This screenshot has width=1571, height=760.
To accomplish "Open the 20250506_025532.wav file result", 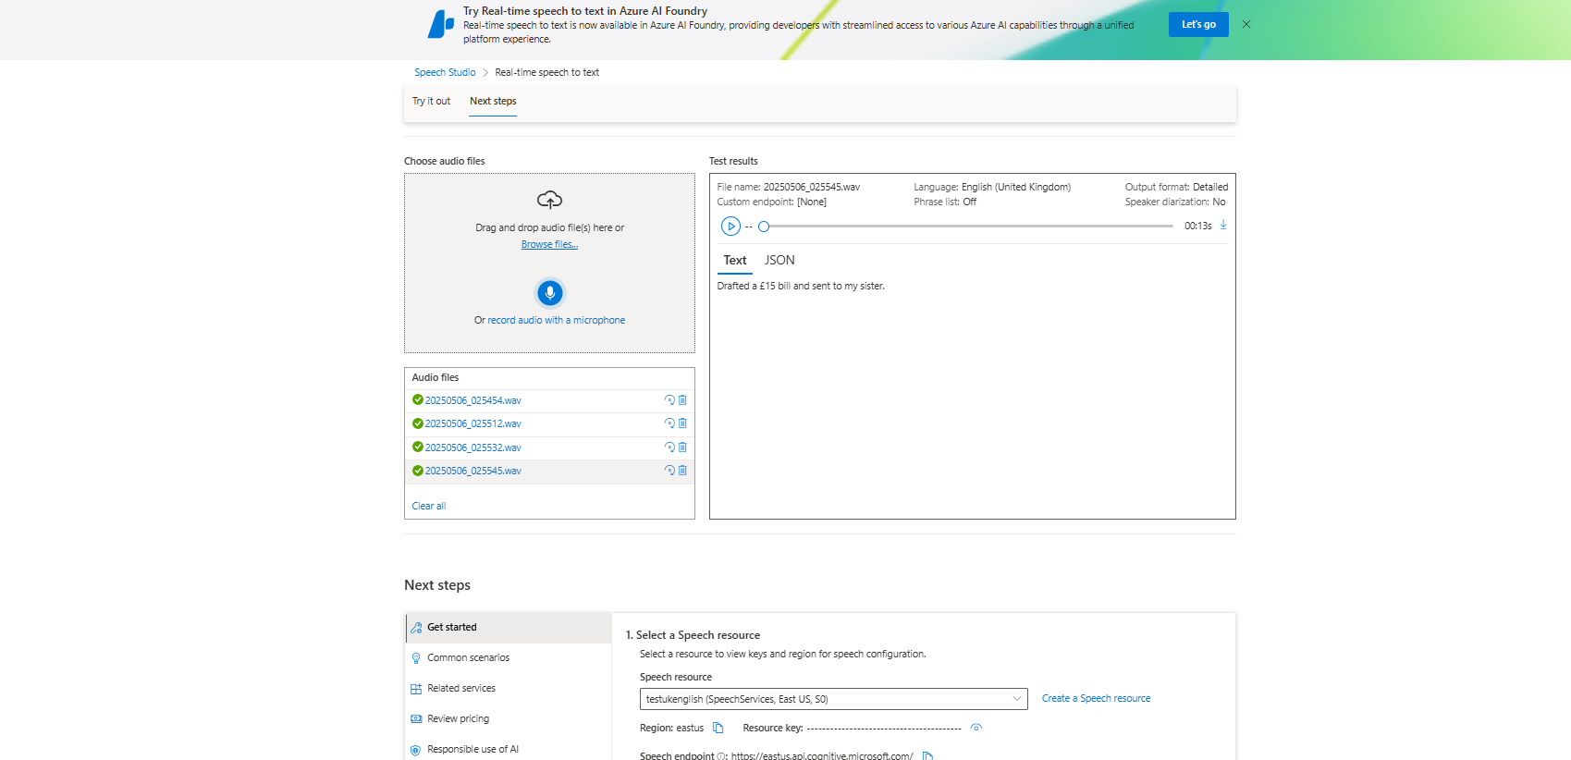I will [473, 447].
